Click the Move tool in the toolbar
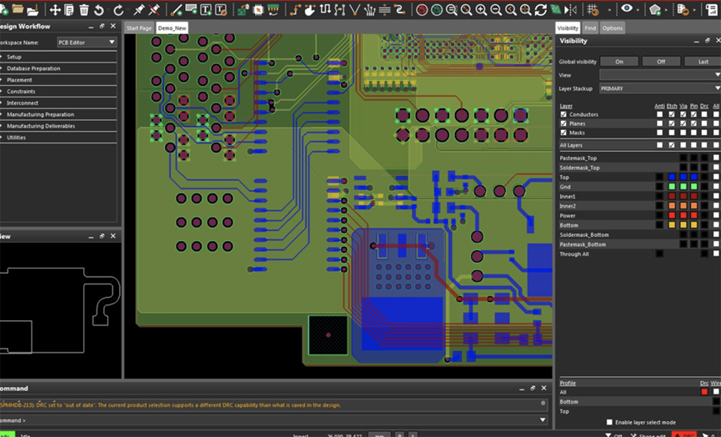 point(55,10)
